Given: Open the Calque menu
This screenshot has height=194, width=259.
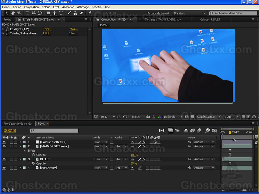Looking at the screenshot, I should pos(46,7).
